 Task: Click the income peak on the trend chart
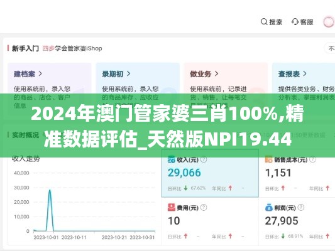click(x=50, y=190)
